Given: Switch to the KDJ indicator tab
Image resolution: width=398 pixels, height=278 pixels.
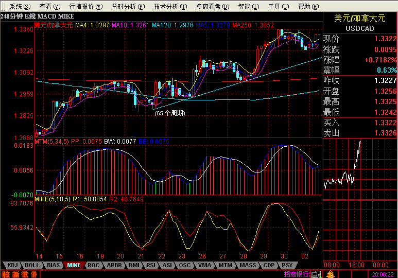Looking at the screenshot, I should [12, 265].
